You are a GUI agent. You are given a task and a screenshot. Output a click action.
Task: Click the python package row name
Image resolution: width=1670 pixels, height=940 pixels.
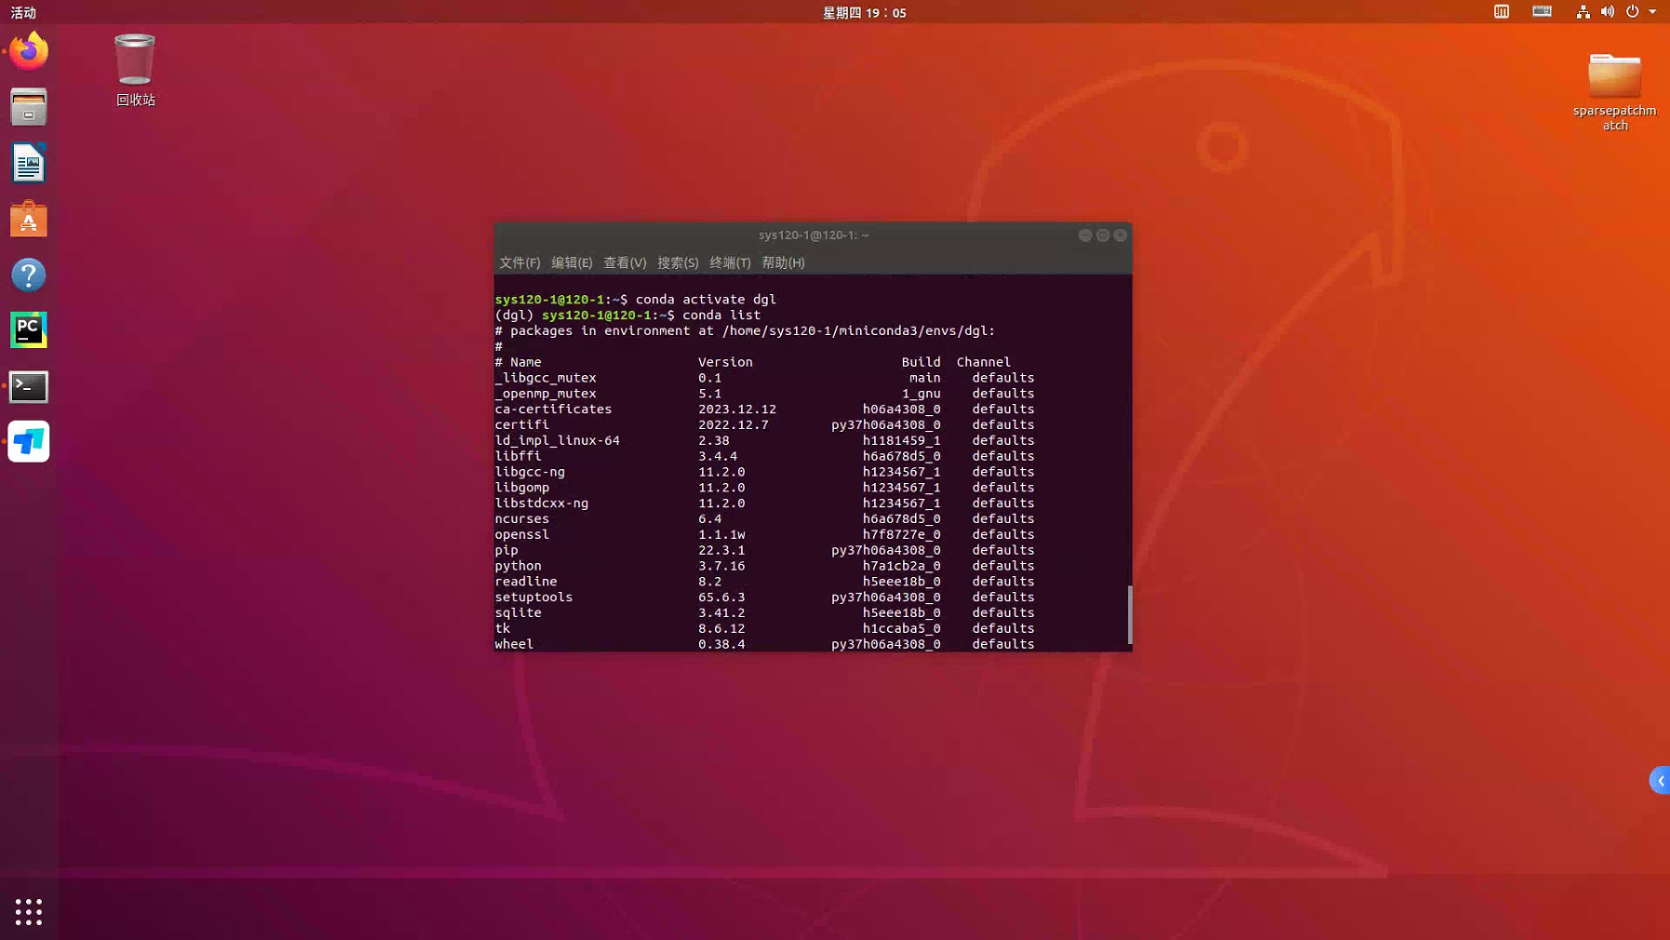pos(518,566)
